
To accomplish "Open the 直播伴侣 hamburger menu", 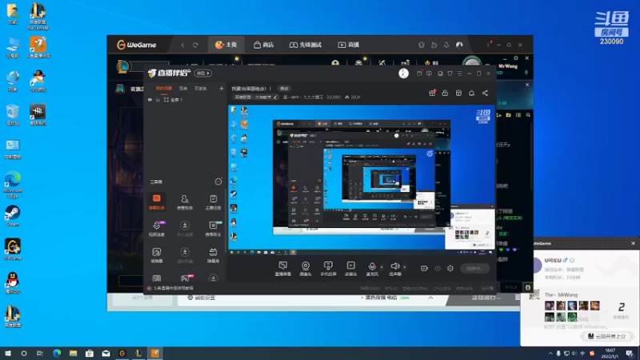I will (x=459, y=74).
